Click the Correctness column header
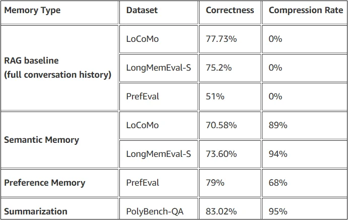Viewport: 348px width, 220px height. (230, 11)
